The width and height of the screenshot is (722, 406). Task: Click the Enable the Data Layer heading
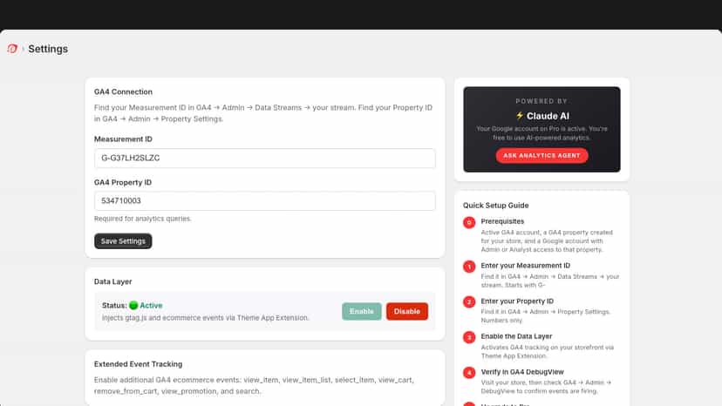coord(516,336)
